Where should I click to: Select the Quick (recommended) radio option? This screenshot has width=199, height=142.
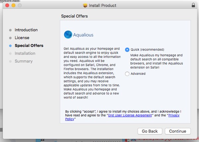tap(127, 50)
